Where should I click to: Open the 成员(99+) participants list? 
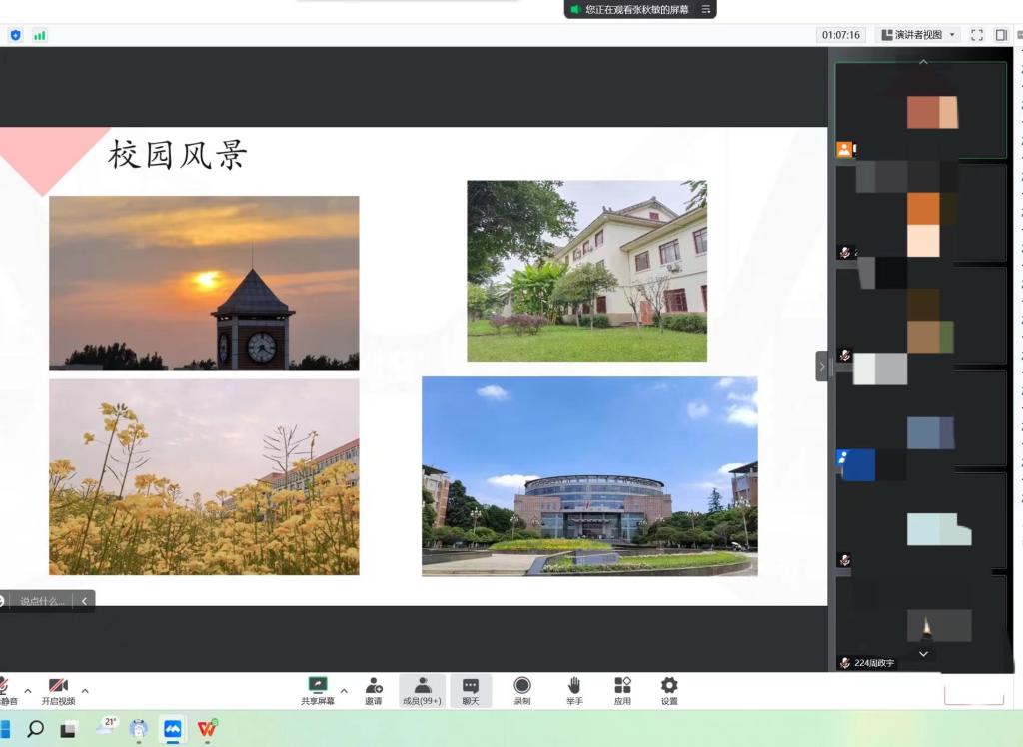tap(422, 689)
